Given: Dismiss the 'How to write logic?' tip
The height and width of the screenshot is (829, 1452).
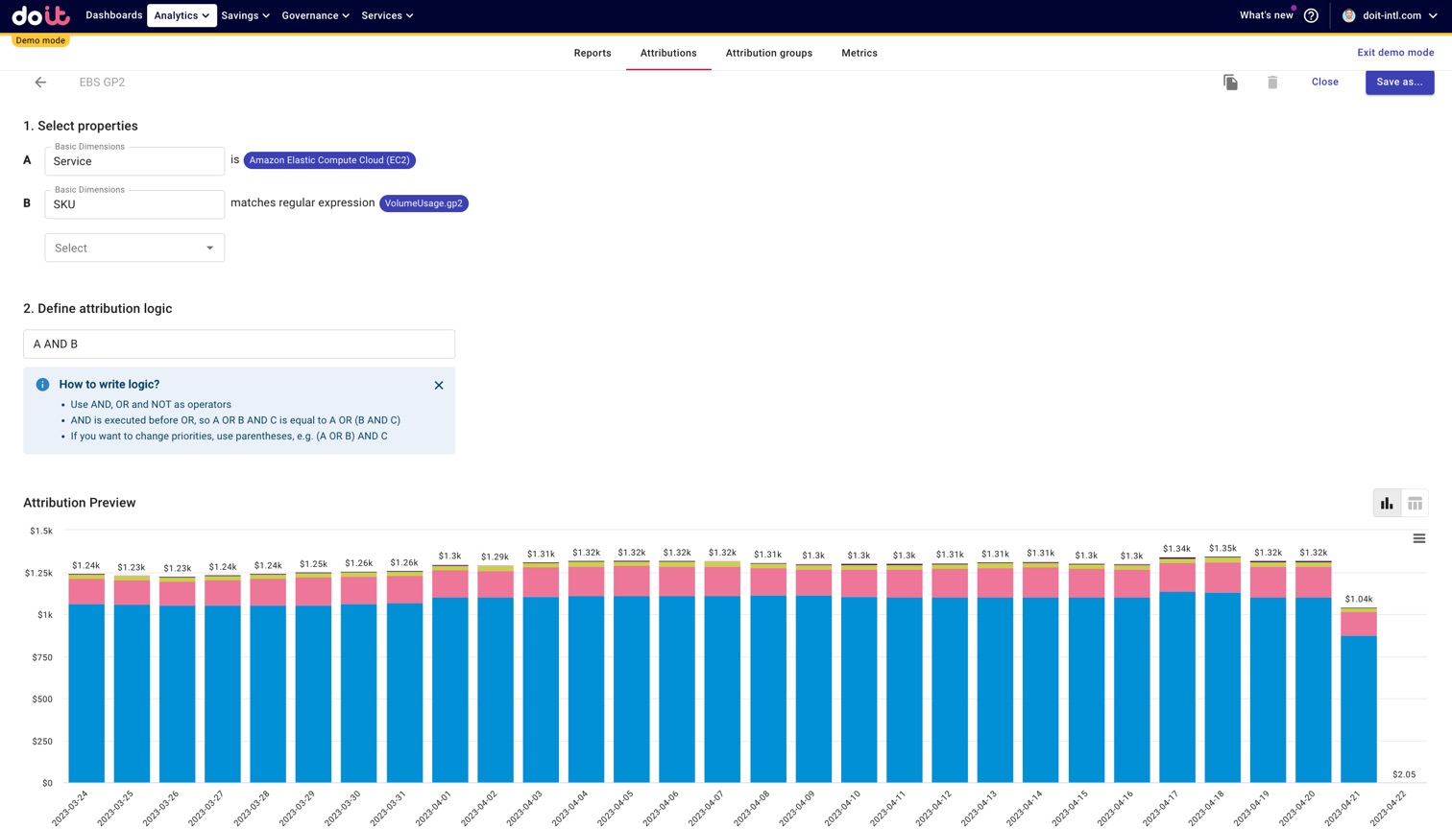Looking at the screenshot, I should coord(439,386).
